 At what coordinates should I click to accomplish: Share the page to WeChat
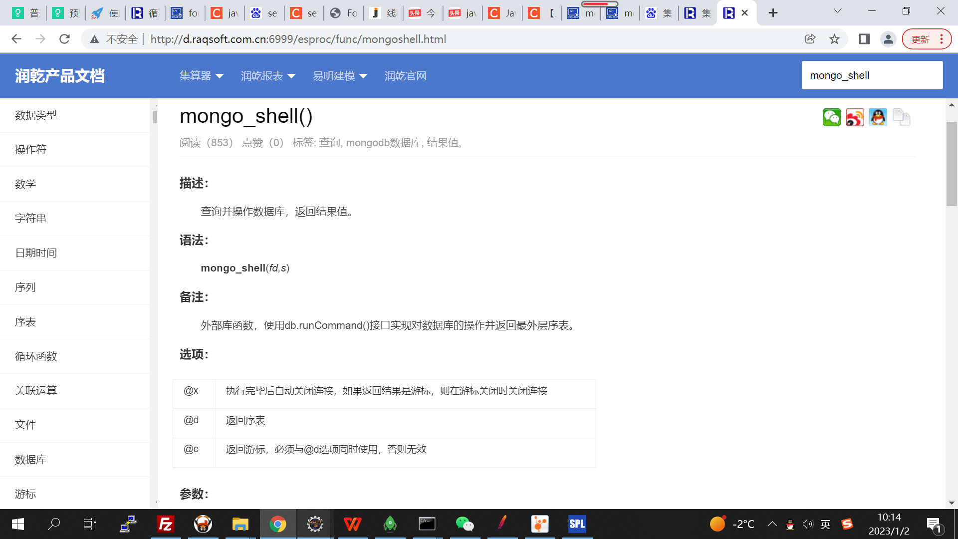pyautogui.click(x=831, y=117)
